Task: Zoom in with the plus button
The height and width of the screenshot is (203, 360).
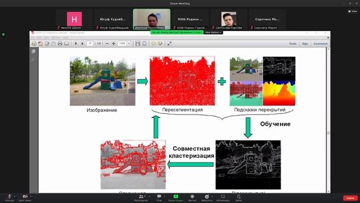Action: (114, 43)
